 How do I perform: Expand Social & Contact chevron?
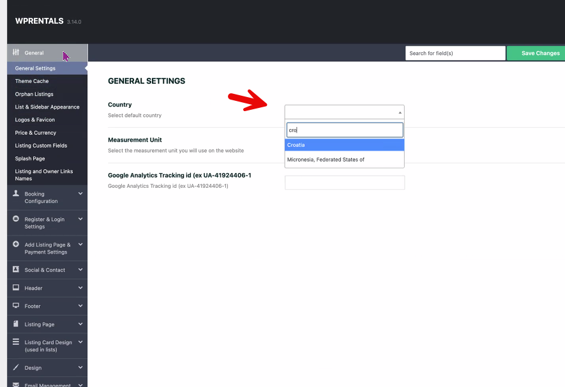80,269
